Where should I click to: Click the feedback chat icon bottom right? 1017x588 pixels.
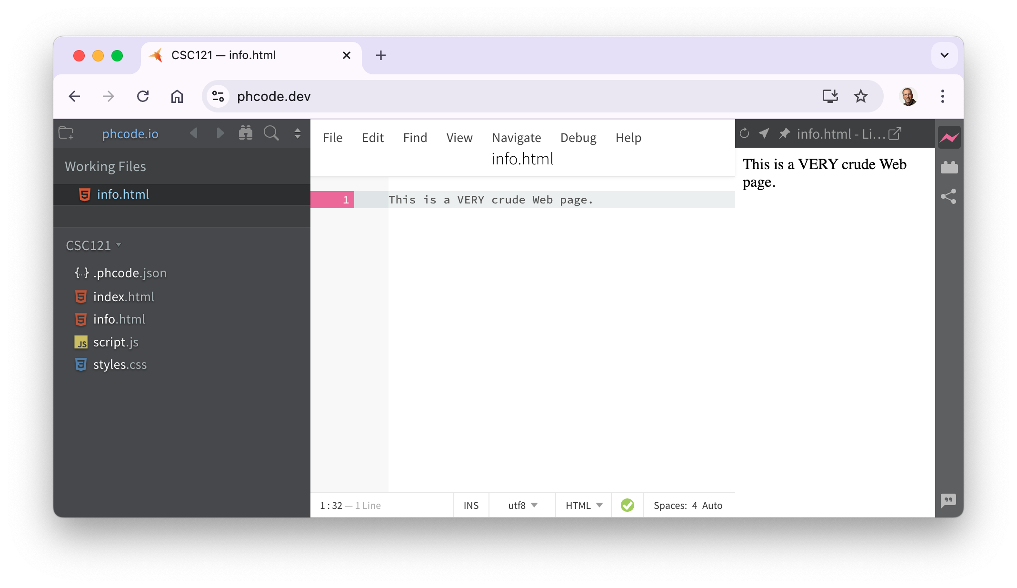(x=949, y=500)
